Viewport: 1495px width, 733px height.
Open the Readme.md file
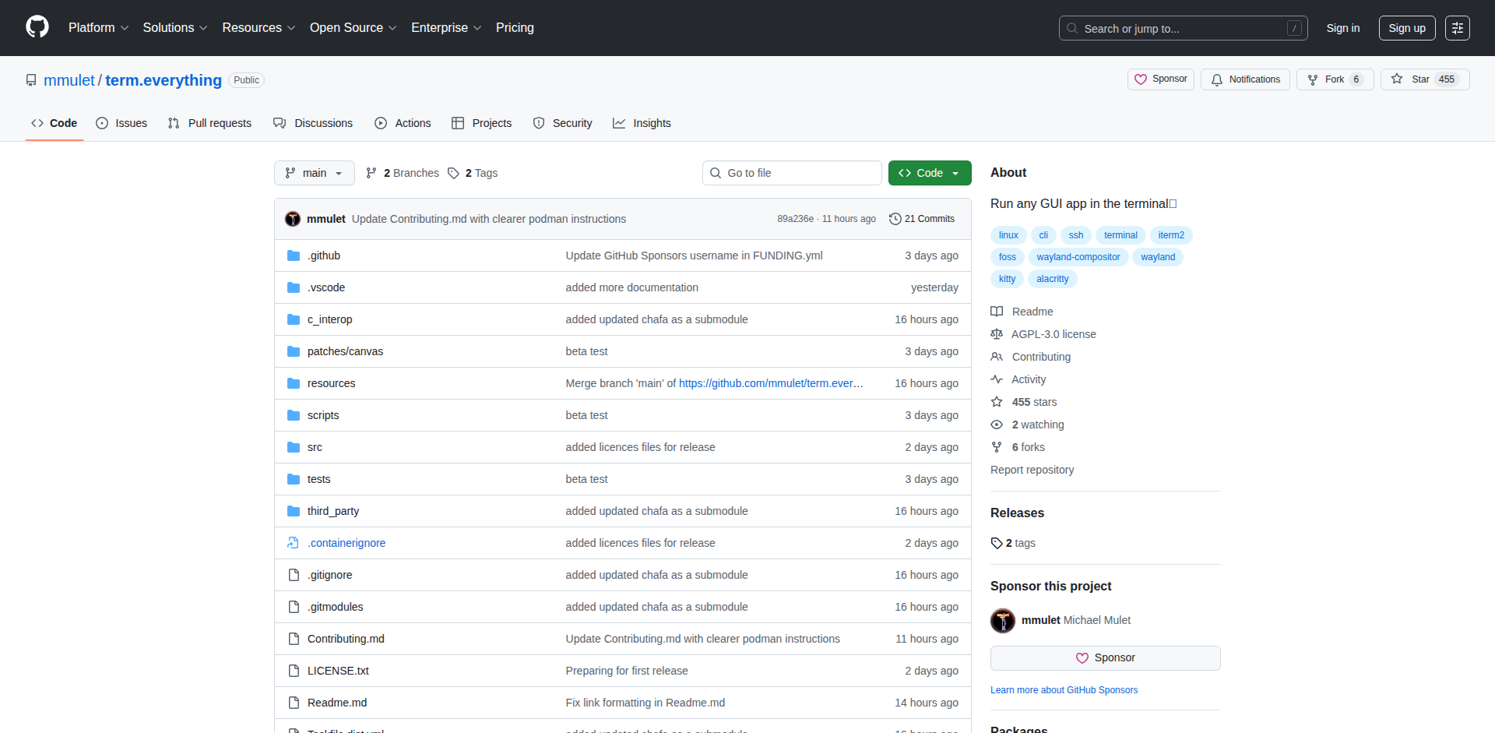pyautogui.click(x=337, y=703)
